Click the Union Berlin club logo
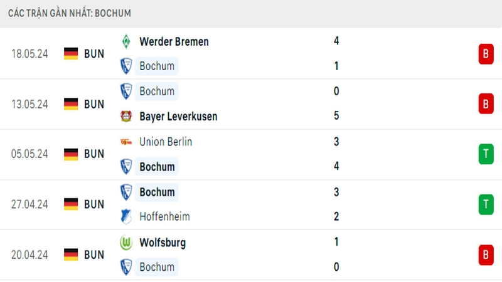 coord(126,142)
